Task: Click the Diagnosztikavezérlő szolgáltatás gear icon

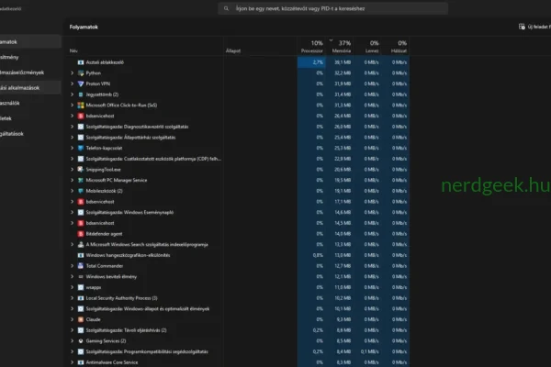Action: click(81, 127)
